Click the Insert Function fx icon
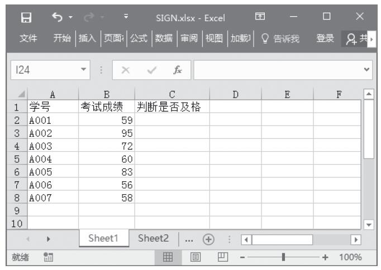The width and height of the screenshot is (381, 270). click(177, 71)
